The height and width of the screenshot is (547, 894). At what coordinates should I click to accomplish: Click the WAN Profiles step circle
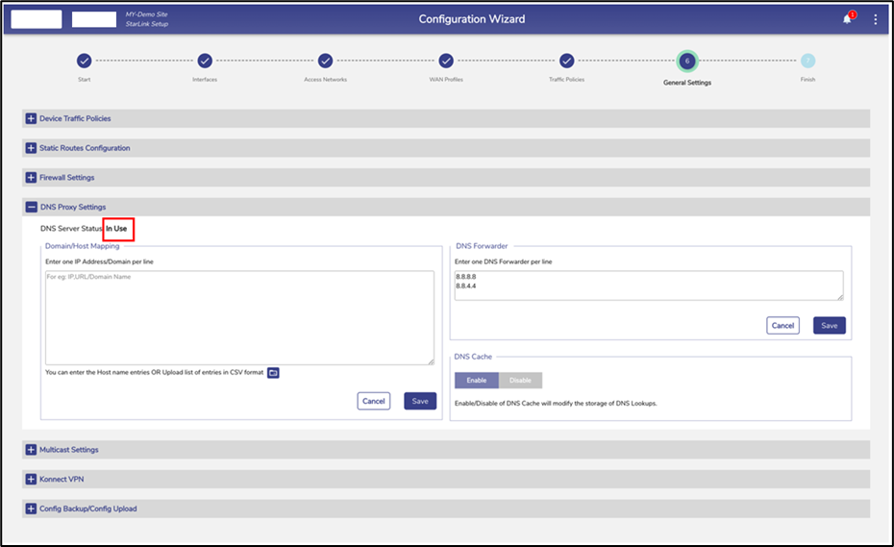pyautogui.click(x=446, y=61)
